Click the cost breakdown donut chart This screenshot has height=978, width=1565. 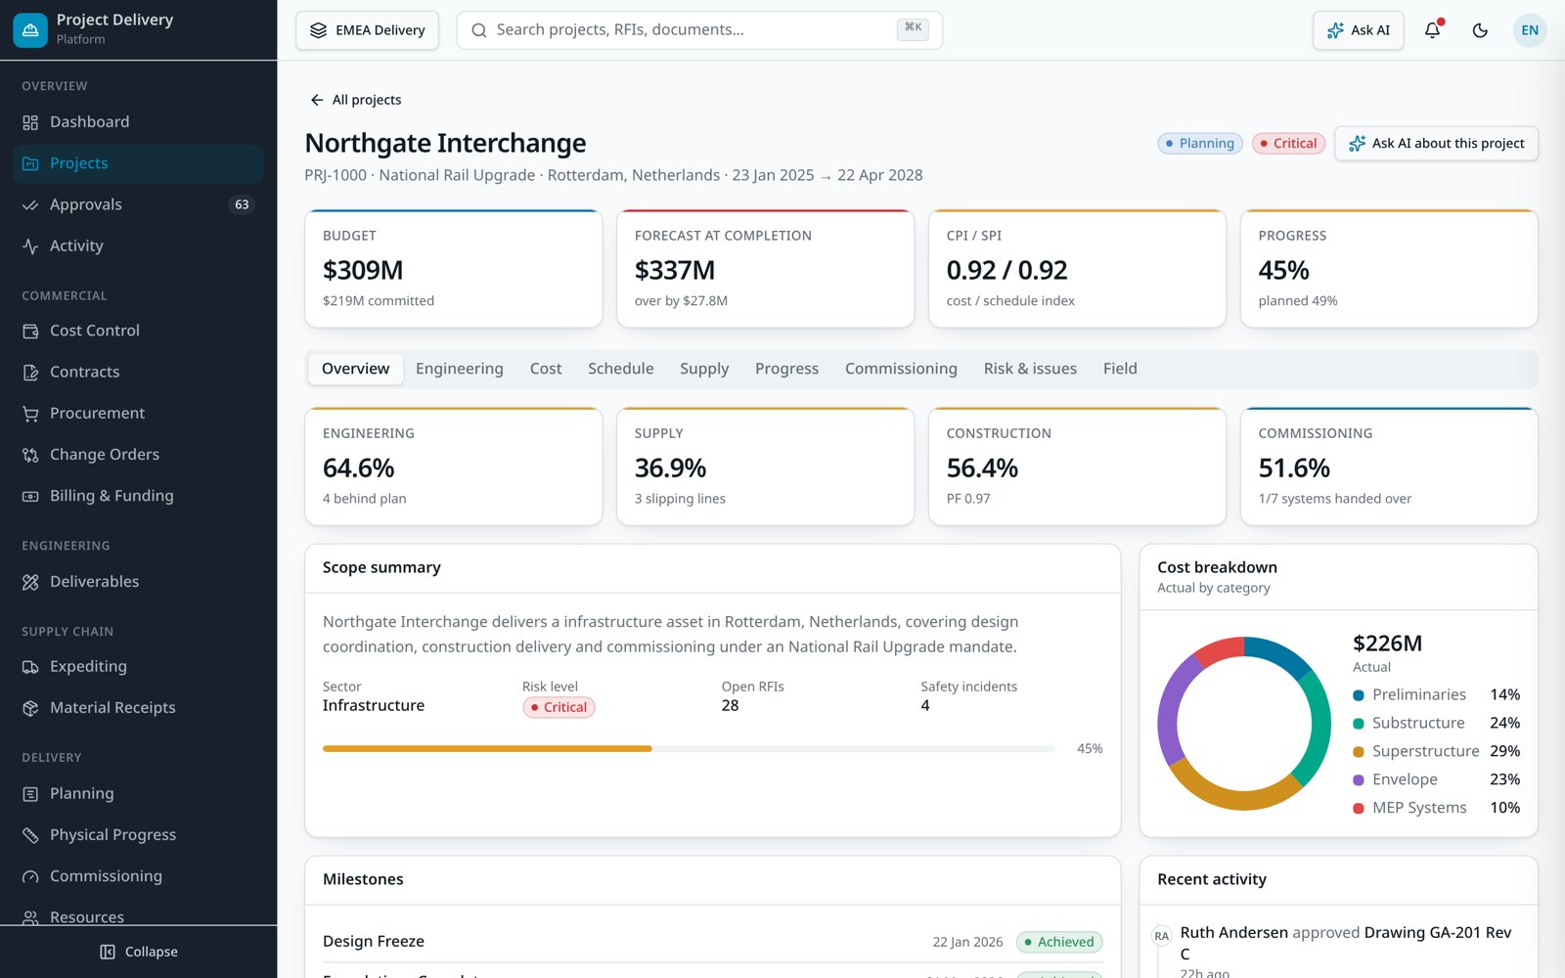pyautogui.click(x=1244, y=724)
